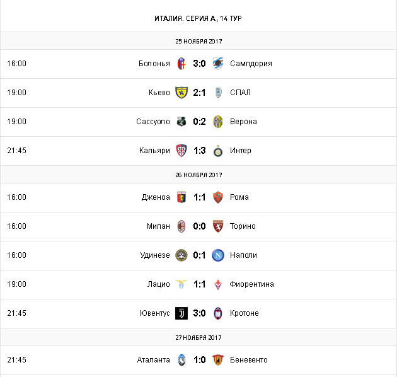Select the Беневенто team name
397x377 pixels.
pyautogui.click(x=249, y=360)
